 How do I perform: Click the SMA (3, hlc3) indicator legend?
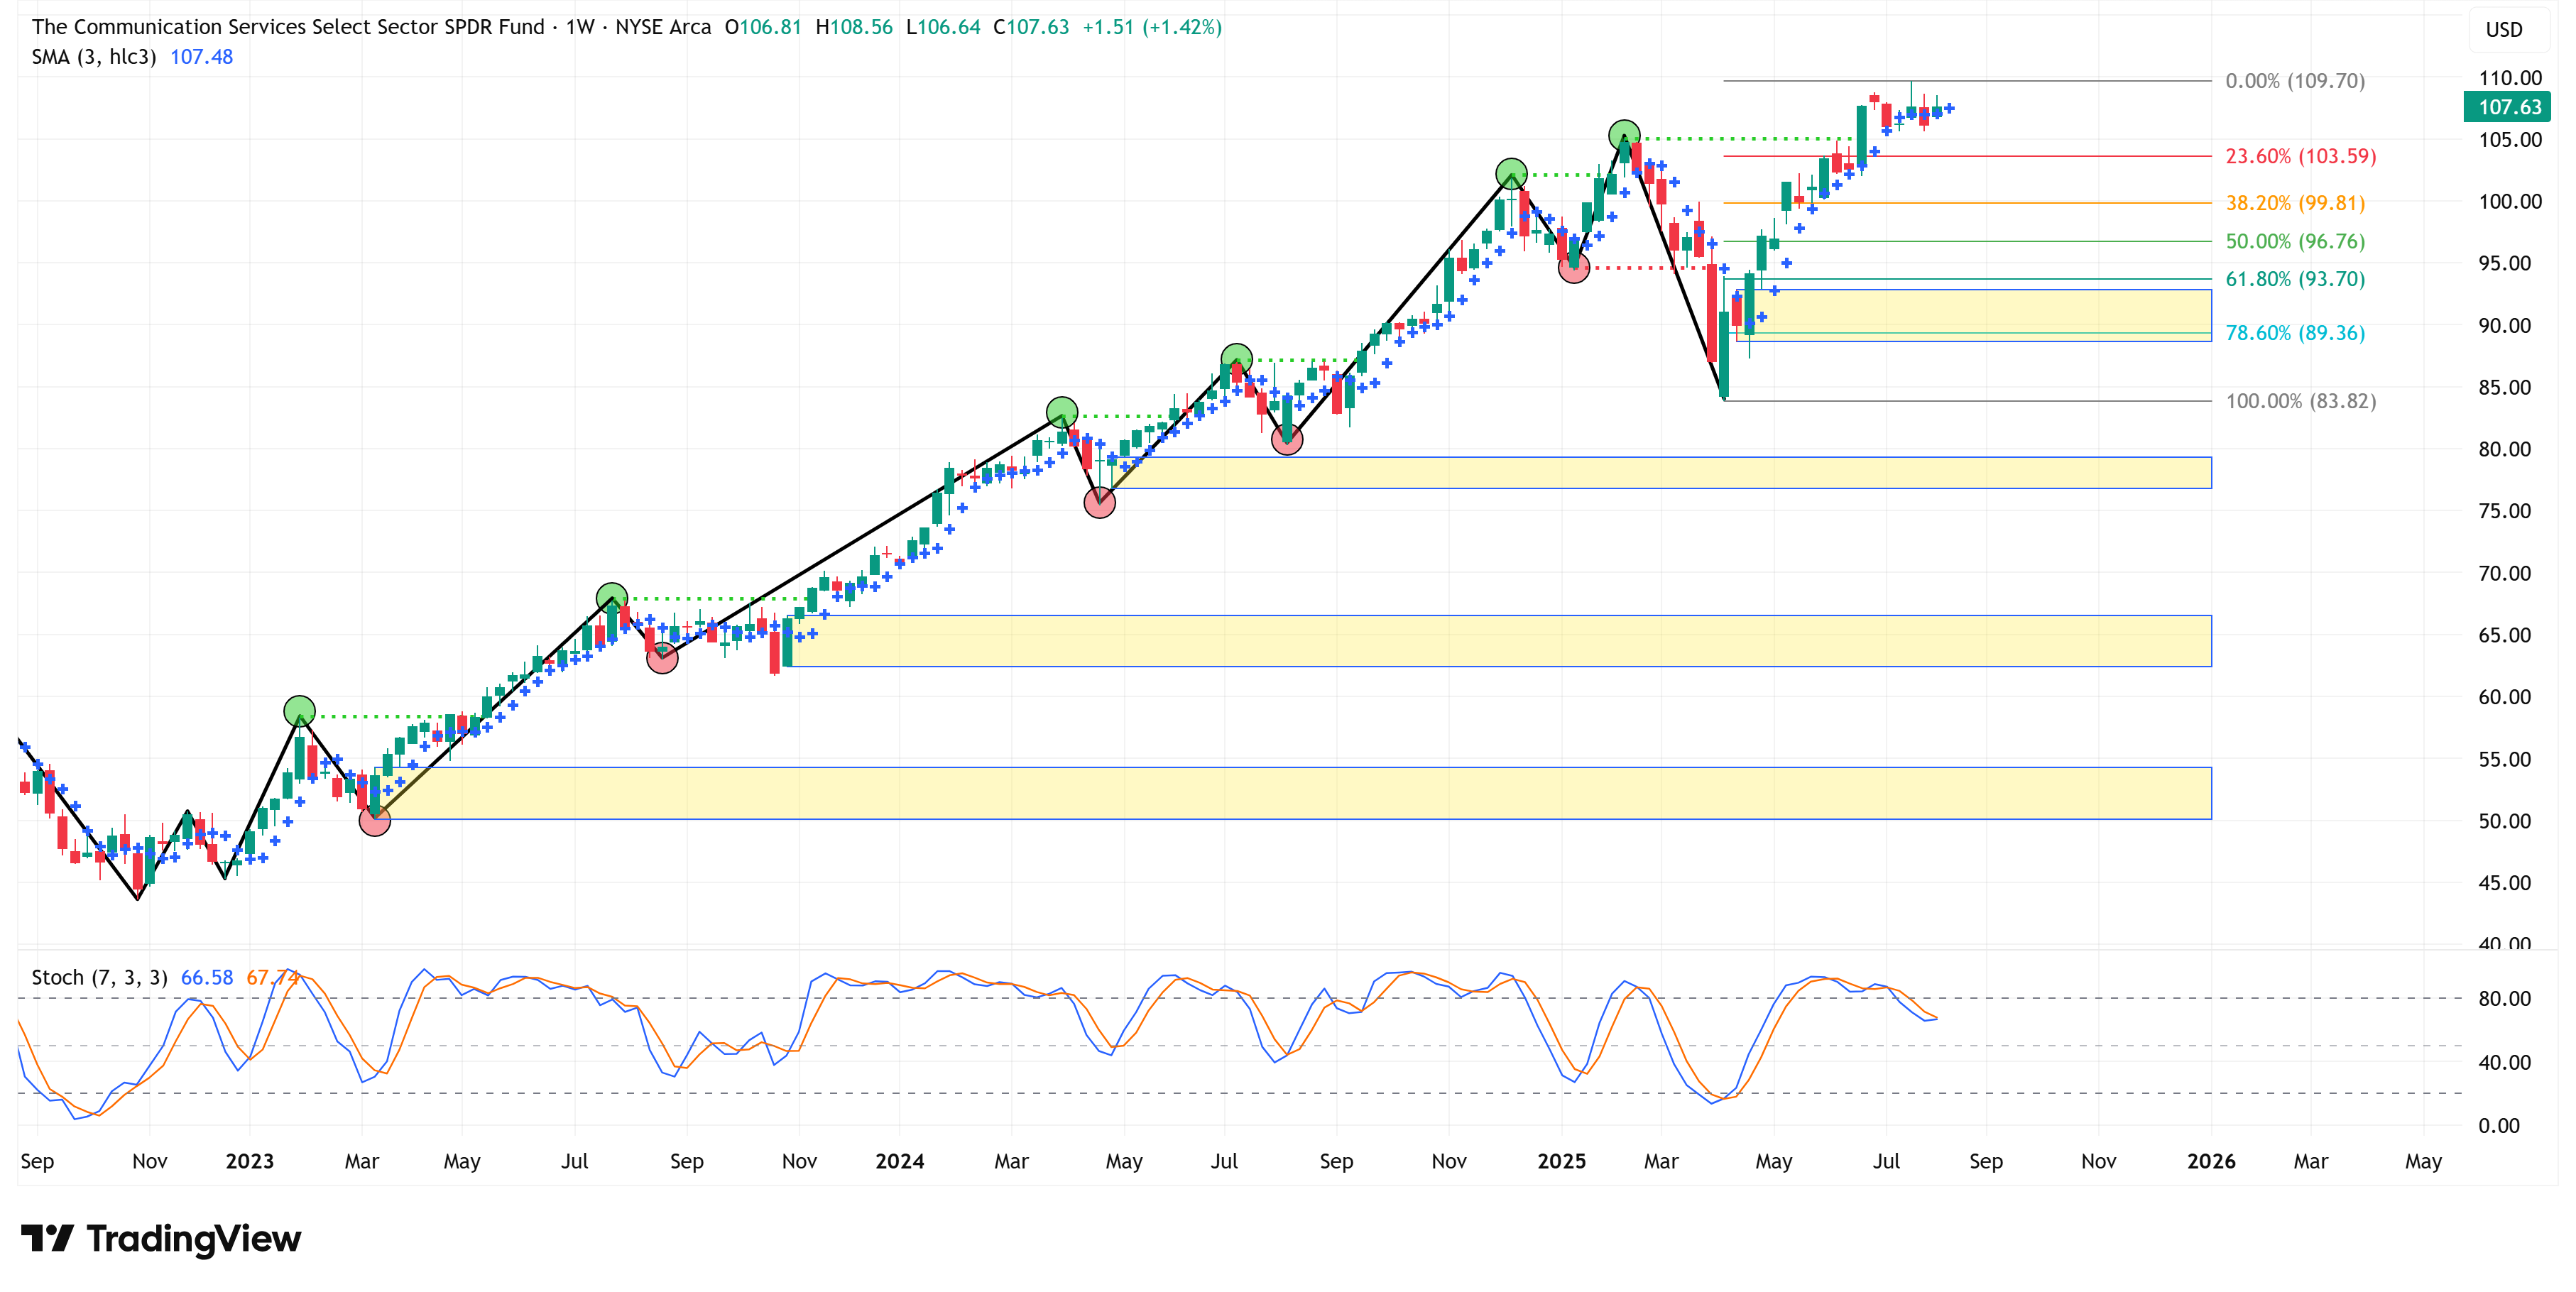pyautogui.click(x=94, y=57)
